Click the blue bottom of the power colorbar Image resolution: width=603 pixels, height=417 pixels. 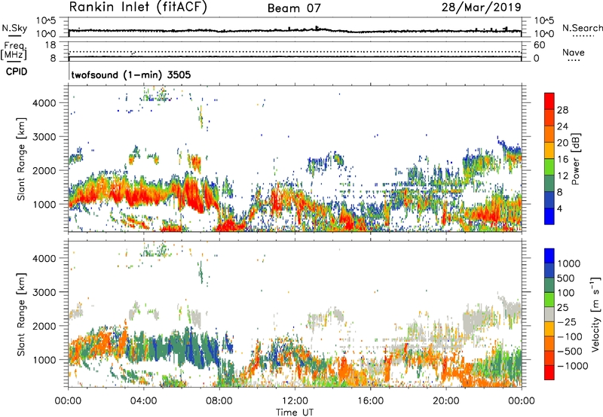click(549, 216)
